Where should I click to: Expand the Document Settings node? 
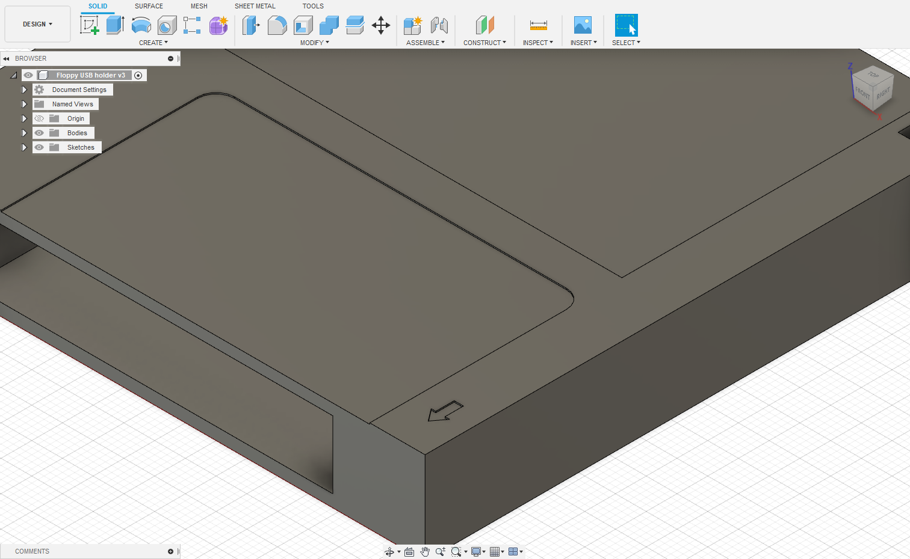[24, 90]
